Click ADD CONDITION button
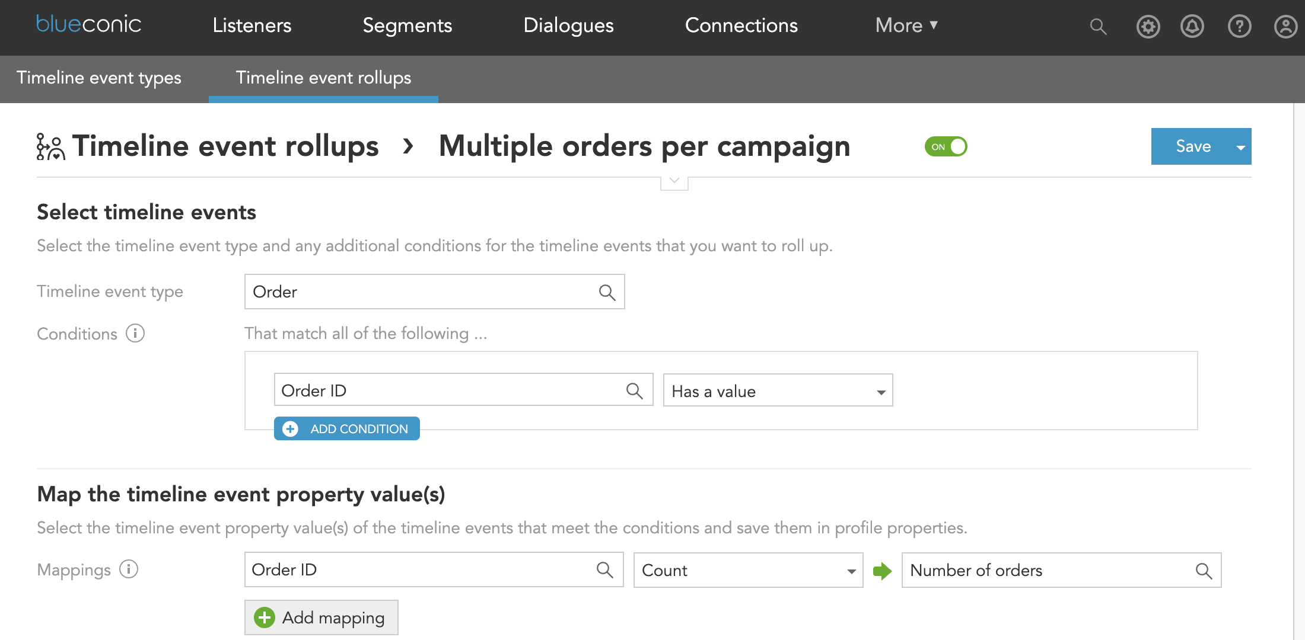 (x=348, y=429)
